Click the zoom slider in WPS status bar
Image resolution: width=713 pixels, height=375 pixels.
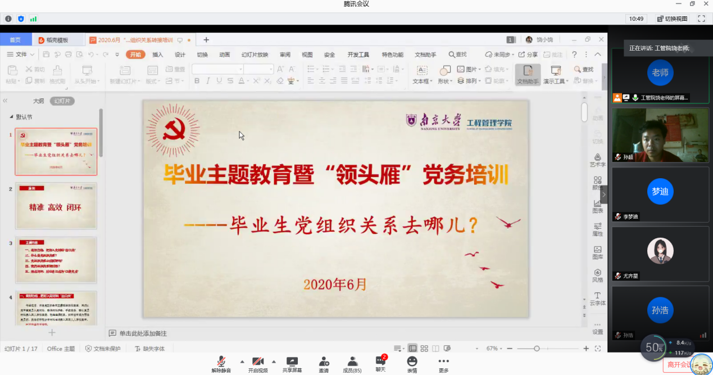pyautogui.click(x=537, y=349)
